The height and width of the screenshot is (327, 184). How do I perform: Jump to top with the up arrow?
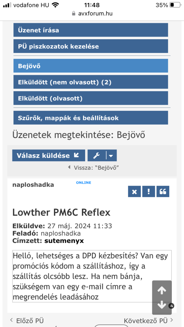162,290
